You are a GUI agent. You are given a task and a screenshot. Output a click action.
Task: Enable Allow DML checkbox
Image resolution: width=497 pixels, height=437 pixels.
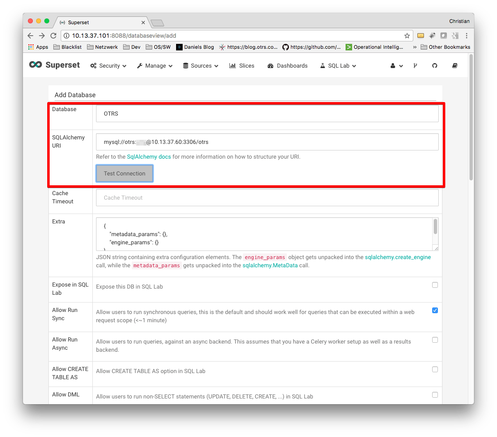435,395
